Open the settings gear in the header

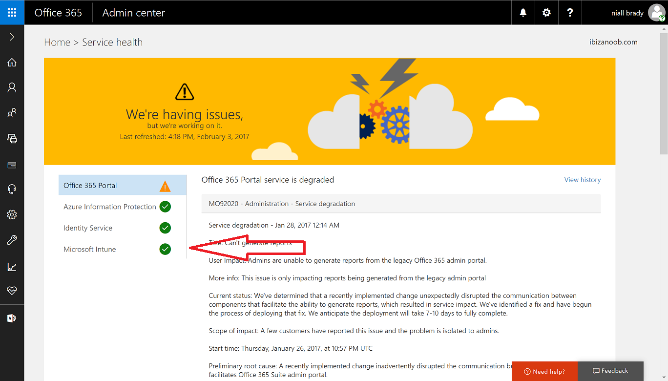click(x=546, y=13)
